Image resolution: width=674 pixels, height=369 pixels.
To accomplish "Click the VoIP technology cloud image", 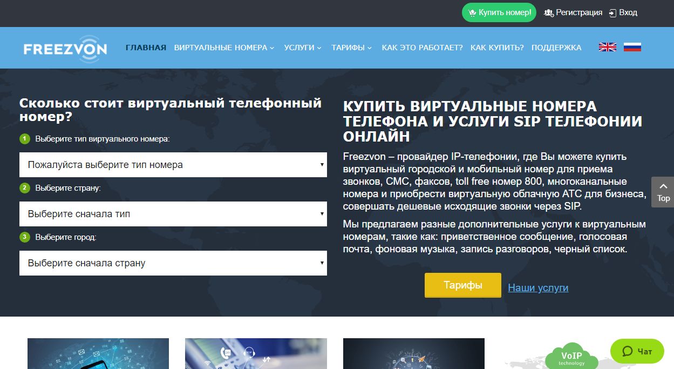I will (x=571, y=355).
